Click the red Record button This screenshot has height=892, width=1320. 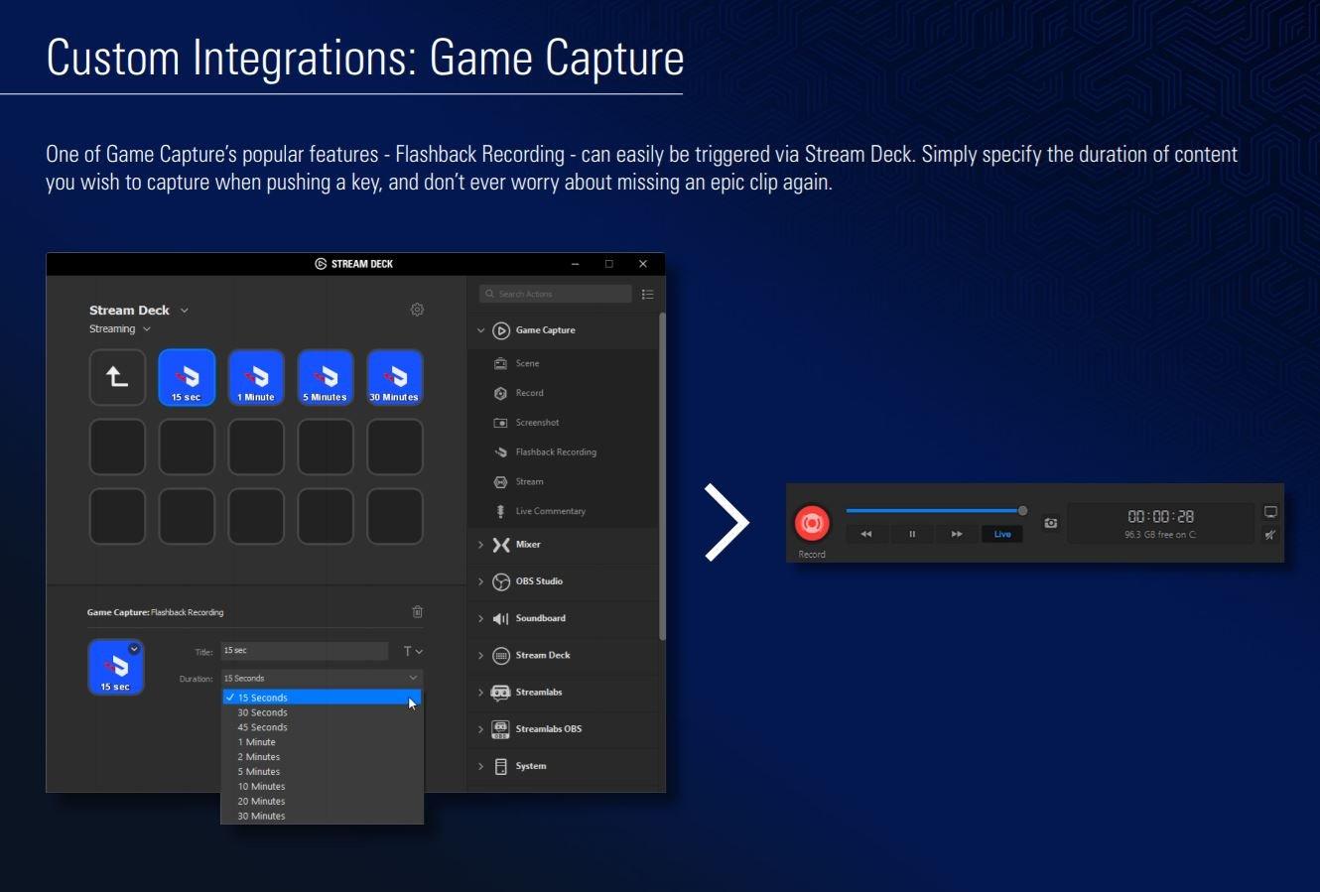pyautogui.click(x=811, y=523)
